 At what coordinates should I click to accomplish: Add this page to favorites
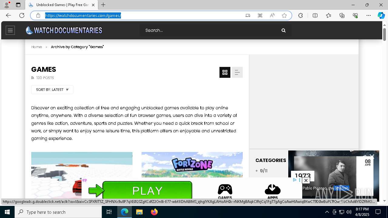tap(284, 15)
